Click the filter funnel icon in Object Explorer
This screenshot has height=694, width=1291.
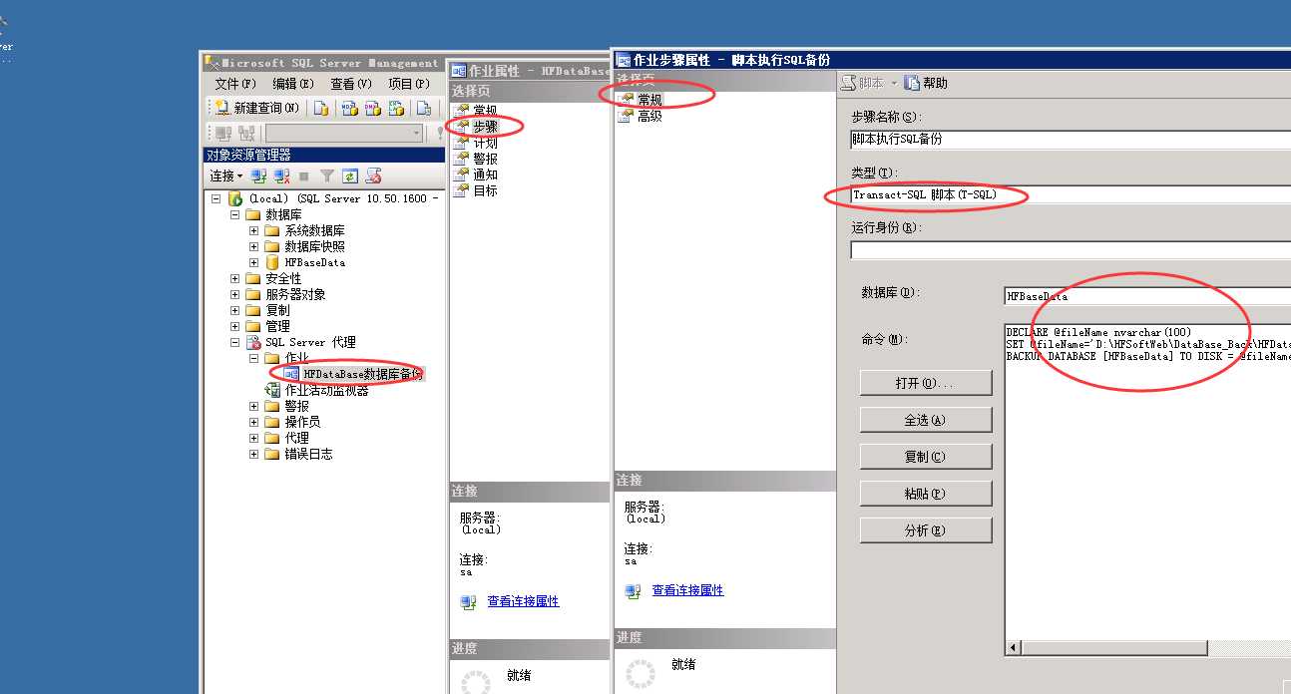327,175
